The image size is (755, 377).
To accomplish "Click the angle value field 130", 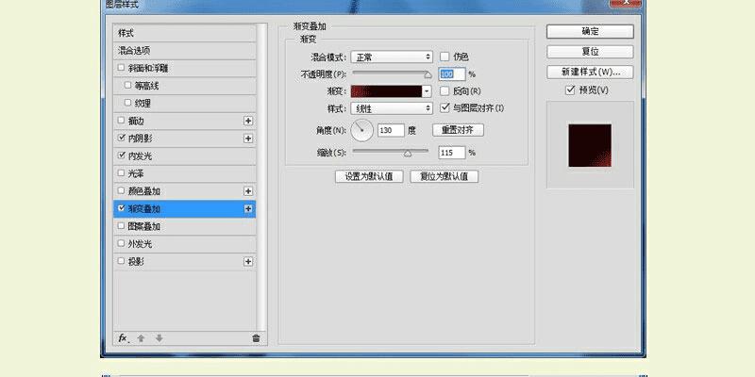I will click(391, 130).
